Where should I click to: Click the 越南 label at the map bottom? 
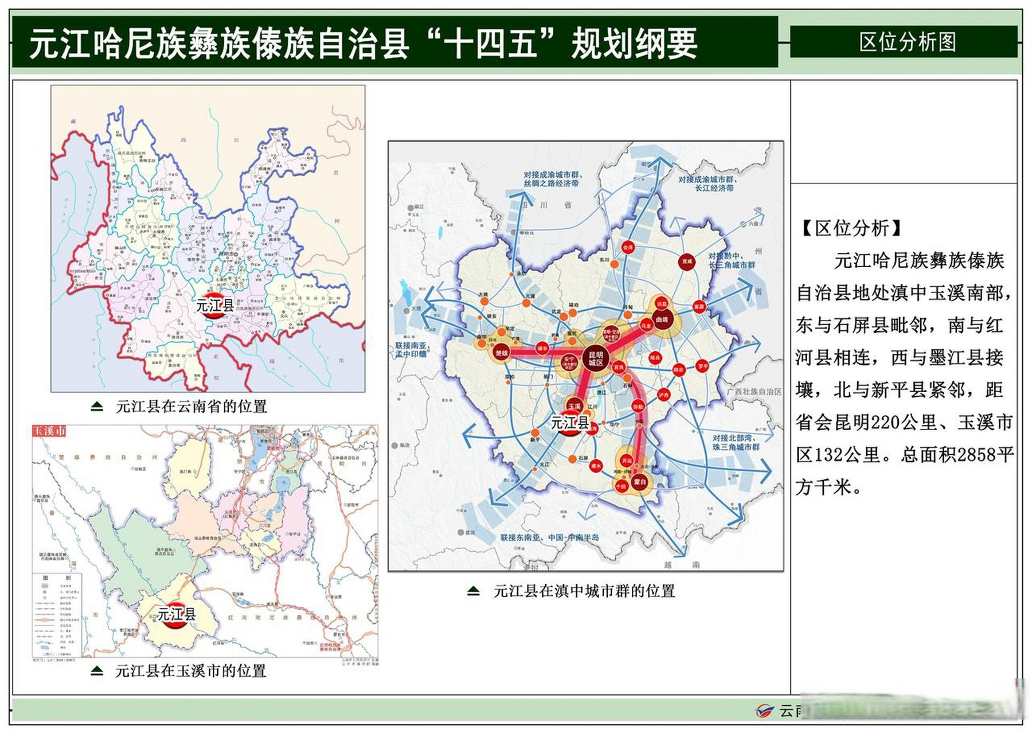click(682, 564)
